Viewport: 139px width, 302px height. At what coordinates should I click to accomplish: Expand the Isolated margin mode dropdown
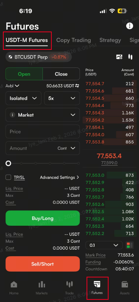click(x=23, y=98)
